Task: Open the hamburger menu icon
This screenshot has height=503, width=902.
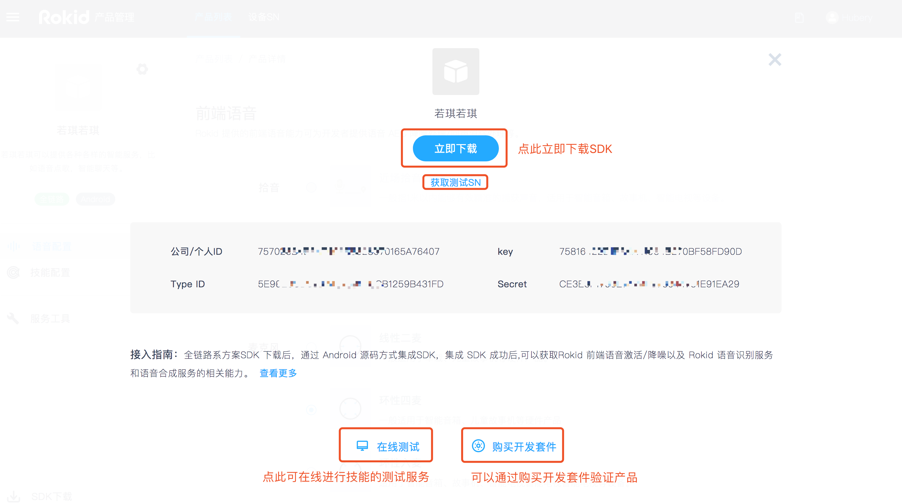Action: tap(13, 17)
